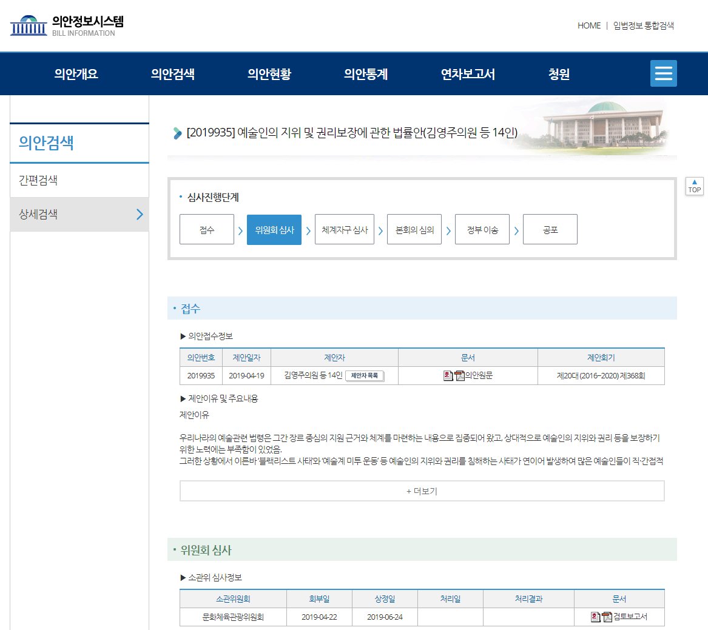
Task: Download the 검토보고서 HWP file icon
Action: pos(596,617)
